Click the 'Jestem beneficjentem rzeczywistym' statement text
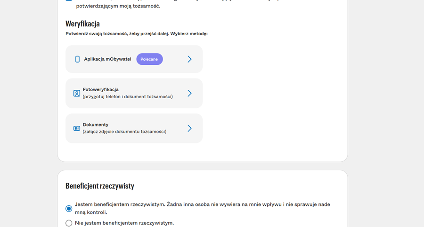Image resolution: width=424 pixels, height=227 pixels. tap(202, 205)
